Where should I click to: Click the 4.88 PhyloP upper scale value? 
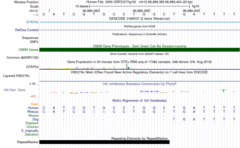(x=32, y=84)
